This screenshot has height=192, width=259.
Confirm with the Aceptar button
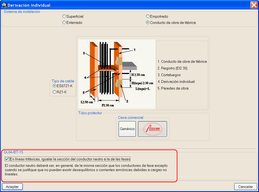point(12,187)
